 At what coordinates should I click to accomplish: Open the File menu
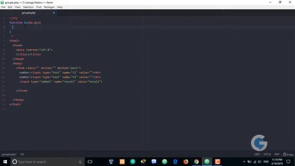3,7
